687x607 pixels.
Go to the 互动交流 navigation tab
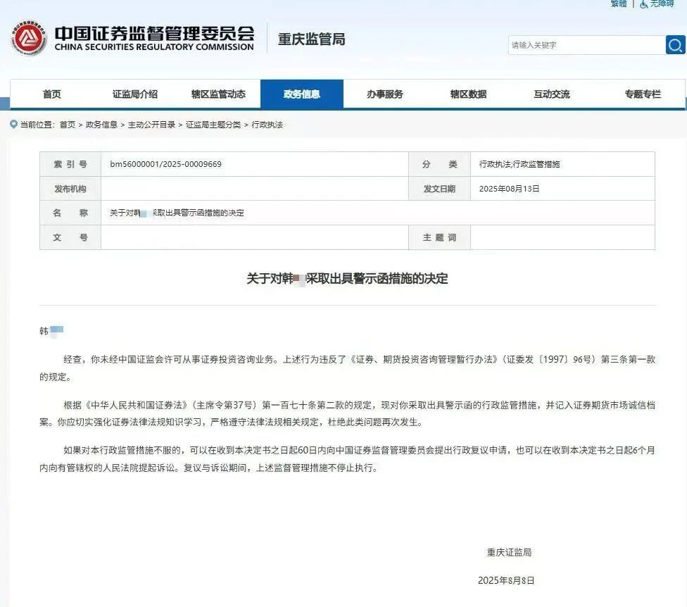(551, 94)
